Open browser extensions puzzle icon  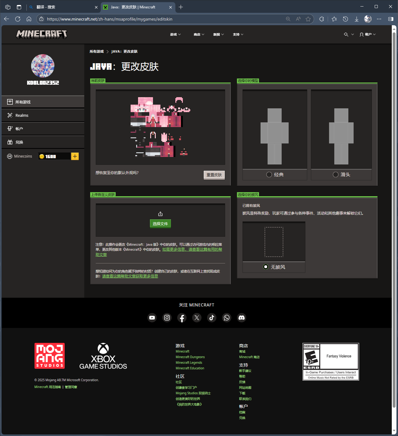click(322, 19)
